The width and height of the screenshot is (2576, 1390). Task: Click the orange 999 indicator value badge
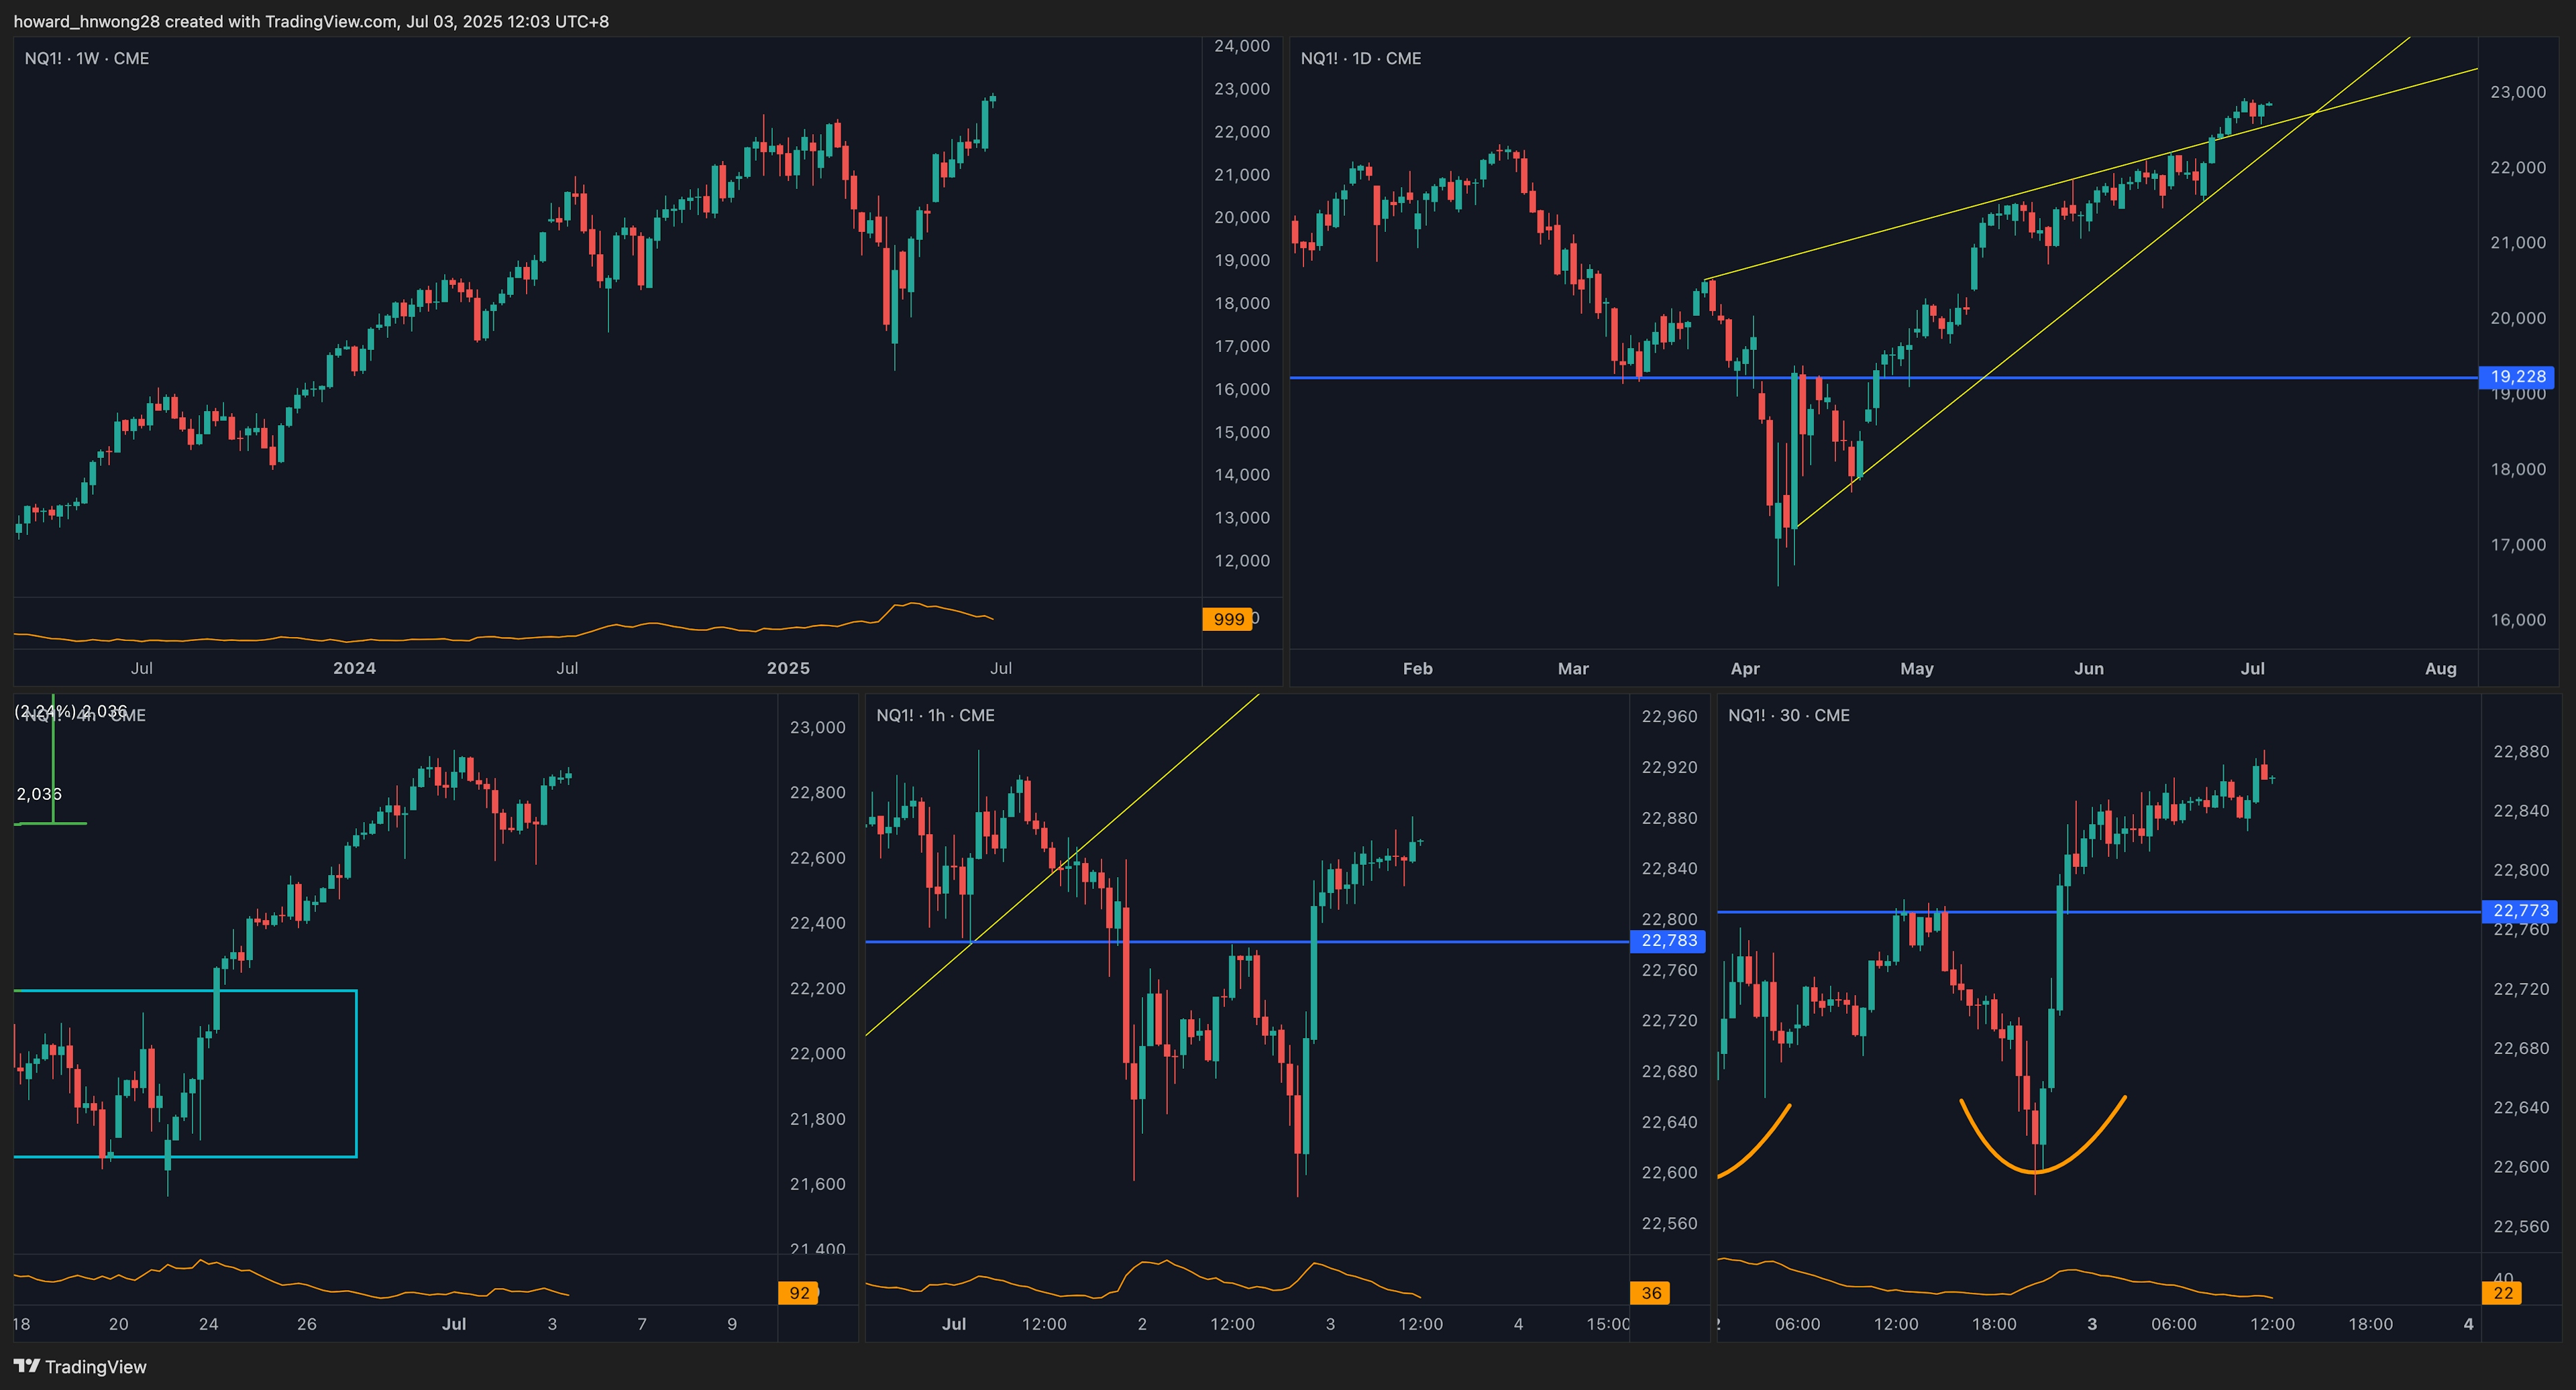[1227, 620]
